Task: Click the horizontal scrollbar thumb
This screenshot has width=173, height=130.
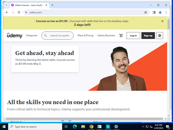Action: 84,119
